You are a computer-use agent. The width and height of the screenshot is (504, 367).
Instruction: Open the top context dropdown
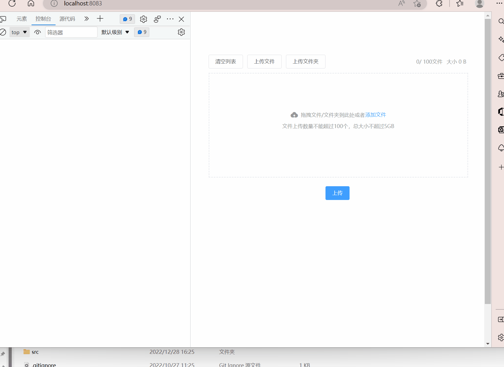pyautogui.click(x=19, y=32)
